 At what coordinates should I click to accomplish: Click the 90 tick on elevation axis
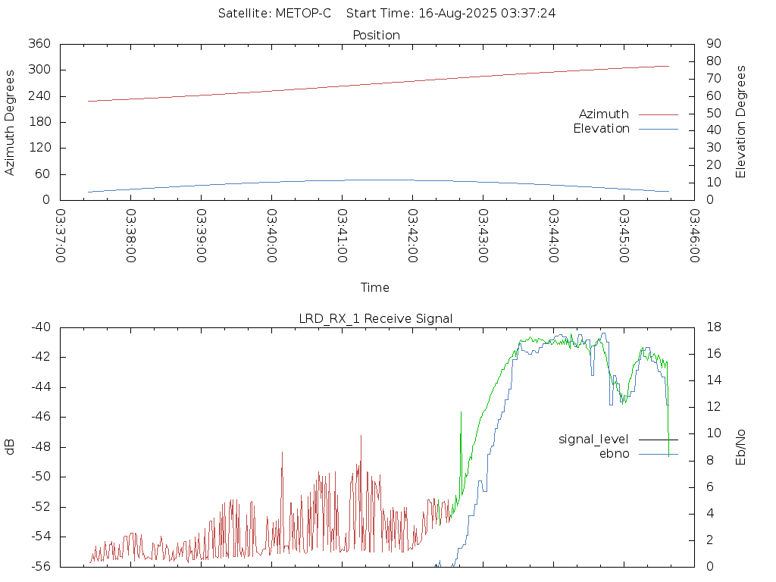point(714,43)
